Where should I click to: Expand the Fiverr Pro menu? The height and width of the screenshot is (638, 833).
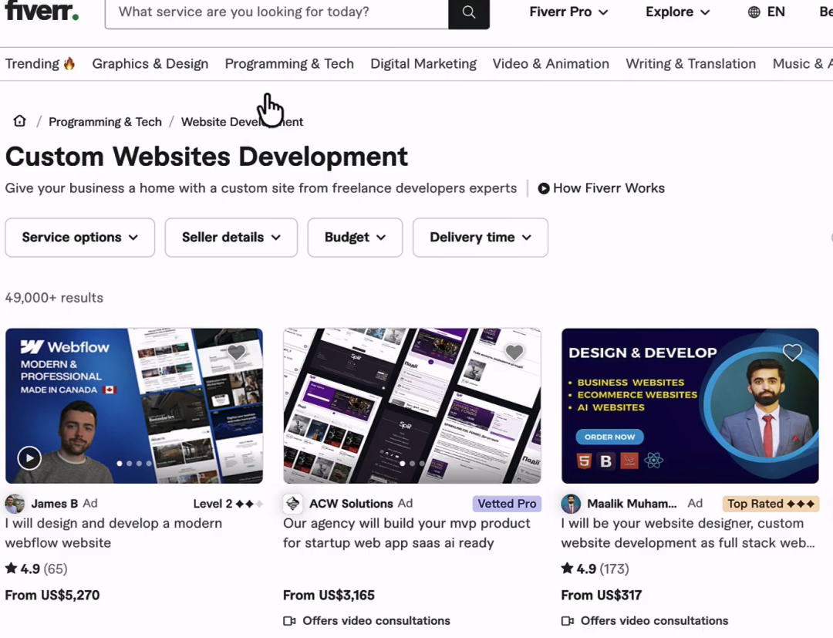(568, 12)
